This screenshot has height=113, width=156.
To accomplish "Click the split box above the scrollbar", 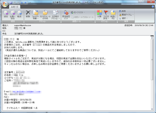I will click(152, 36).
